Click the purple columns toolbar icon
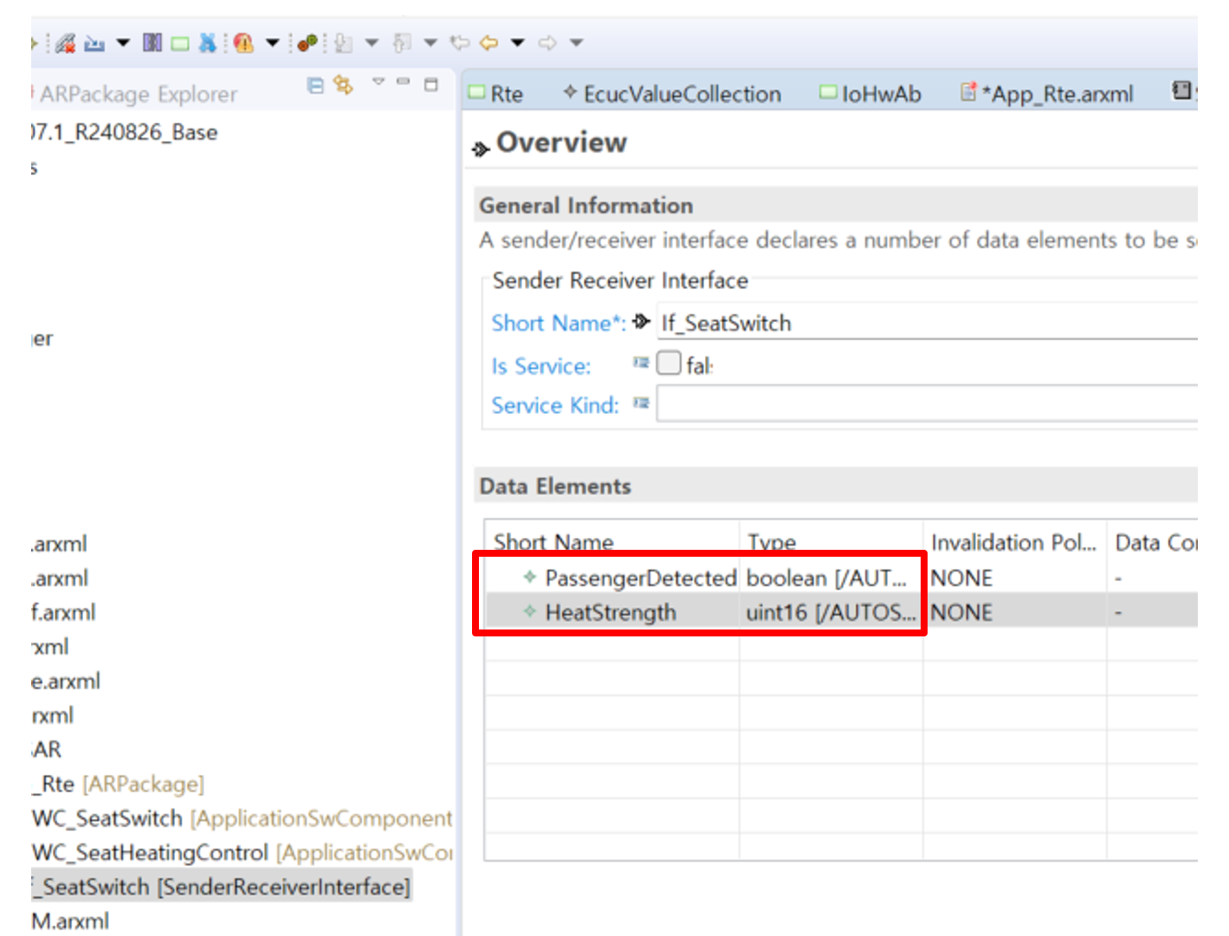The width and height of the screenshot is (1229, 936). [152, 42]
